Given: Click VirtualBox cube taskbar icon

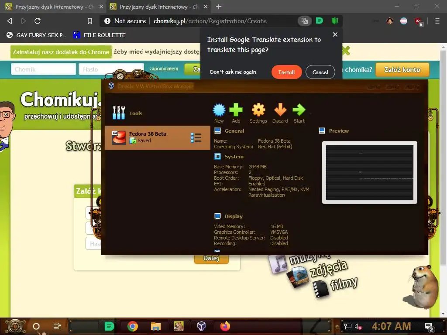Looking at the screenshot, I should [x=201, y=326].
